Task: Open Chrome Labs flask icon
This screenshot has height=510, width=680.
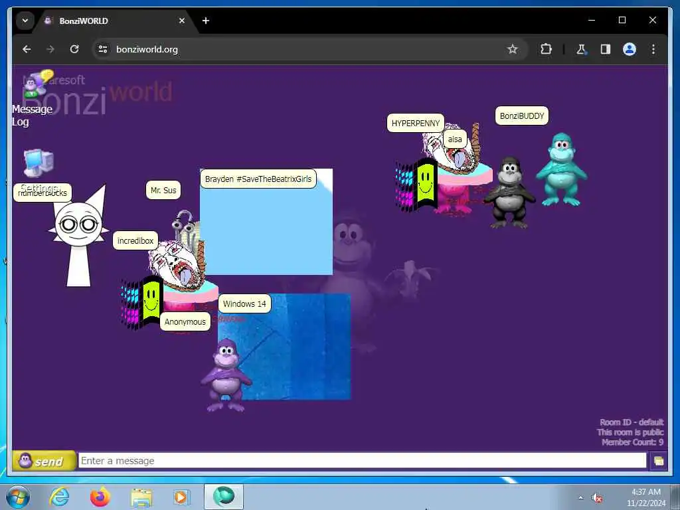Action: [581, 49]
